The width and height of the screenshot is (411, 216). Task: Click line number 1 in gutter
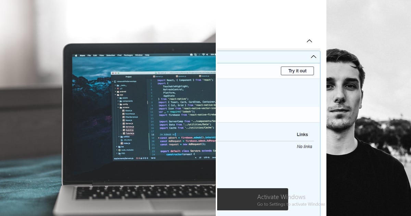click(151, 80)
